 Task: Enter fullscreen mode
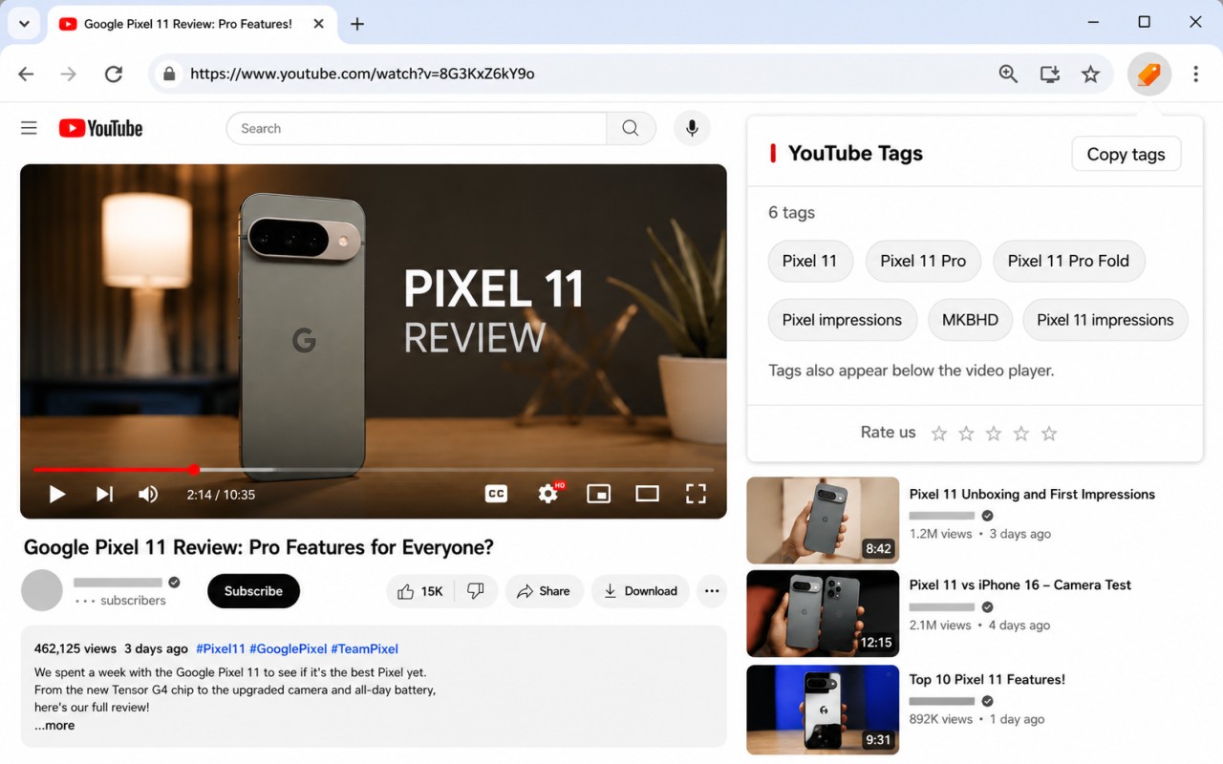point(696,493)
